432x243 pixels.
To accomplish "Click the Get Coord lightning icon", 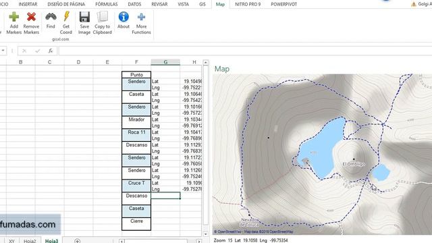I will (x=66, y=16).
